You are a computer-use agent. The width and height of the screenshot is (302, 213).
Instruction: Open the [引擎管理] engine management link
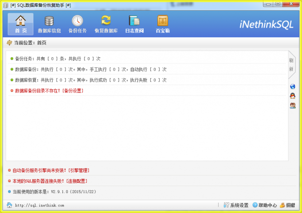[x=78, y=170]
